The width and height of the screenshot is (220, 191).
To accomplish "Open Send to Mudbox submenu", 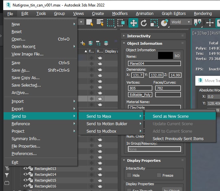I will tap(111, 131).
